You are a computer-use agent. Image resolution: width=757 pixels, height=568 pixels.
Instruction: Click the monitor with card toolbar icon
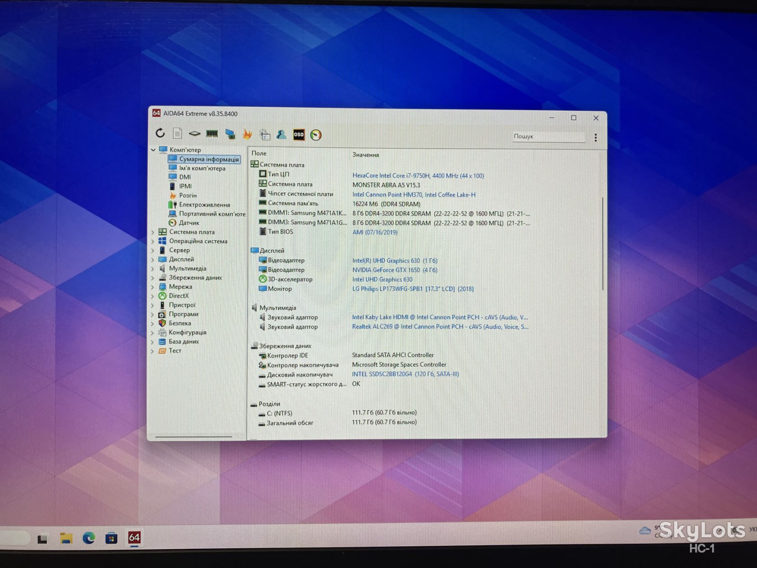pos(230,134)
